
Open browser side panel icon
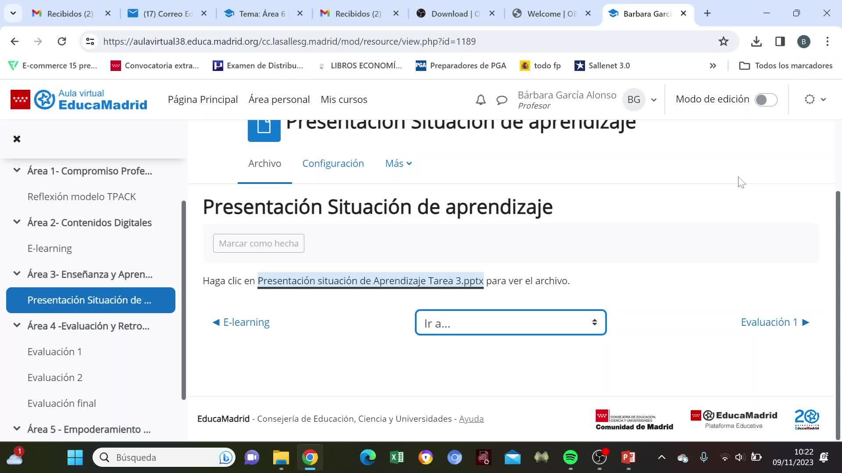(x=780, y=42)
